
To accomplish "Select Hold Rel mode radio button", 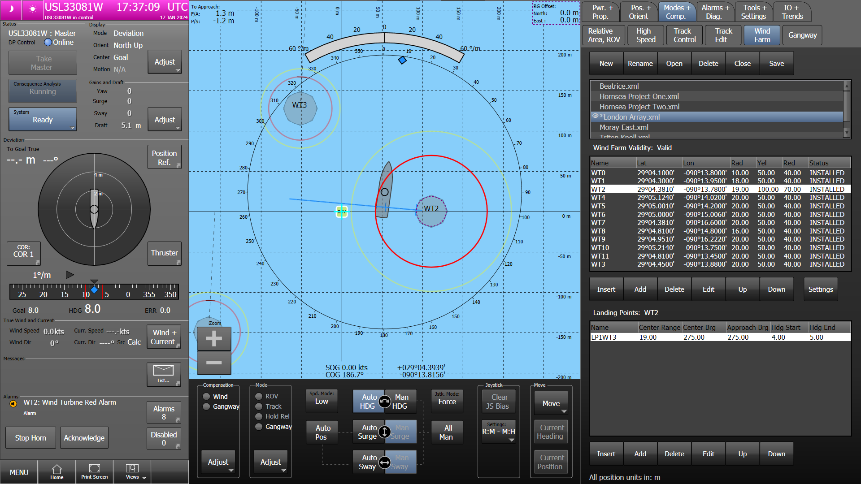I will [x=259, y=416].
